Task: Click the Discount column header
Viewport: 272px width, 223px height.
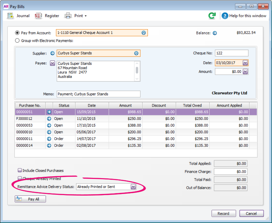Action: coord(159,105)
